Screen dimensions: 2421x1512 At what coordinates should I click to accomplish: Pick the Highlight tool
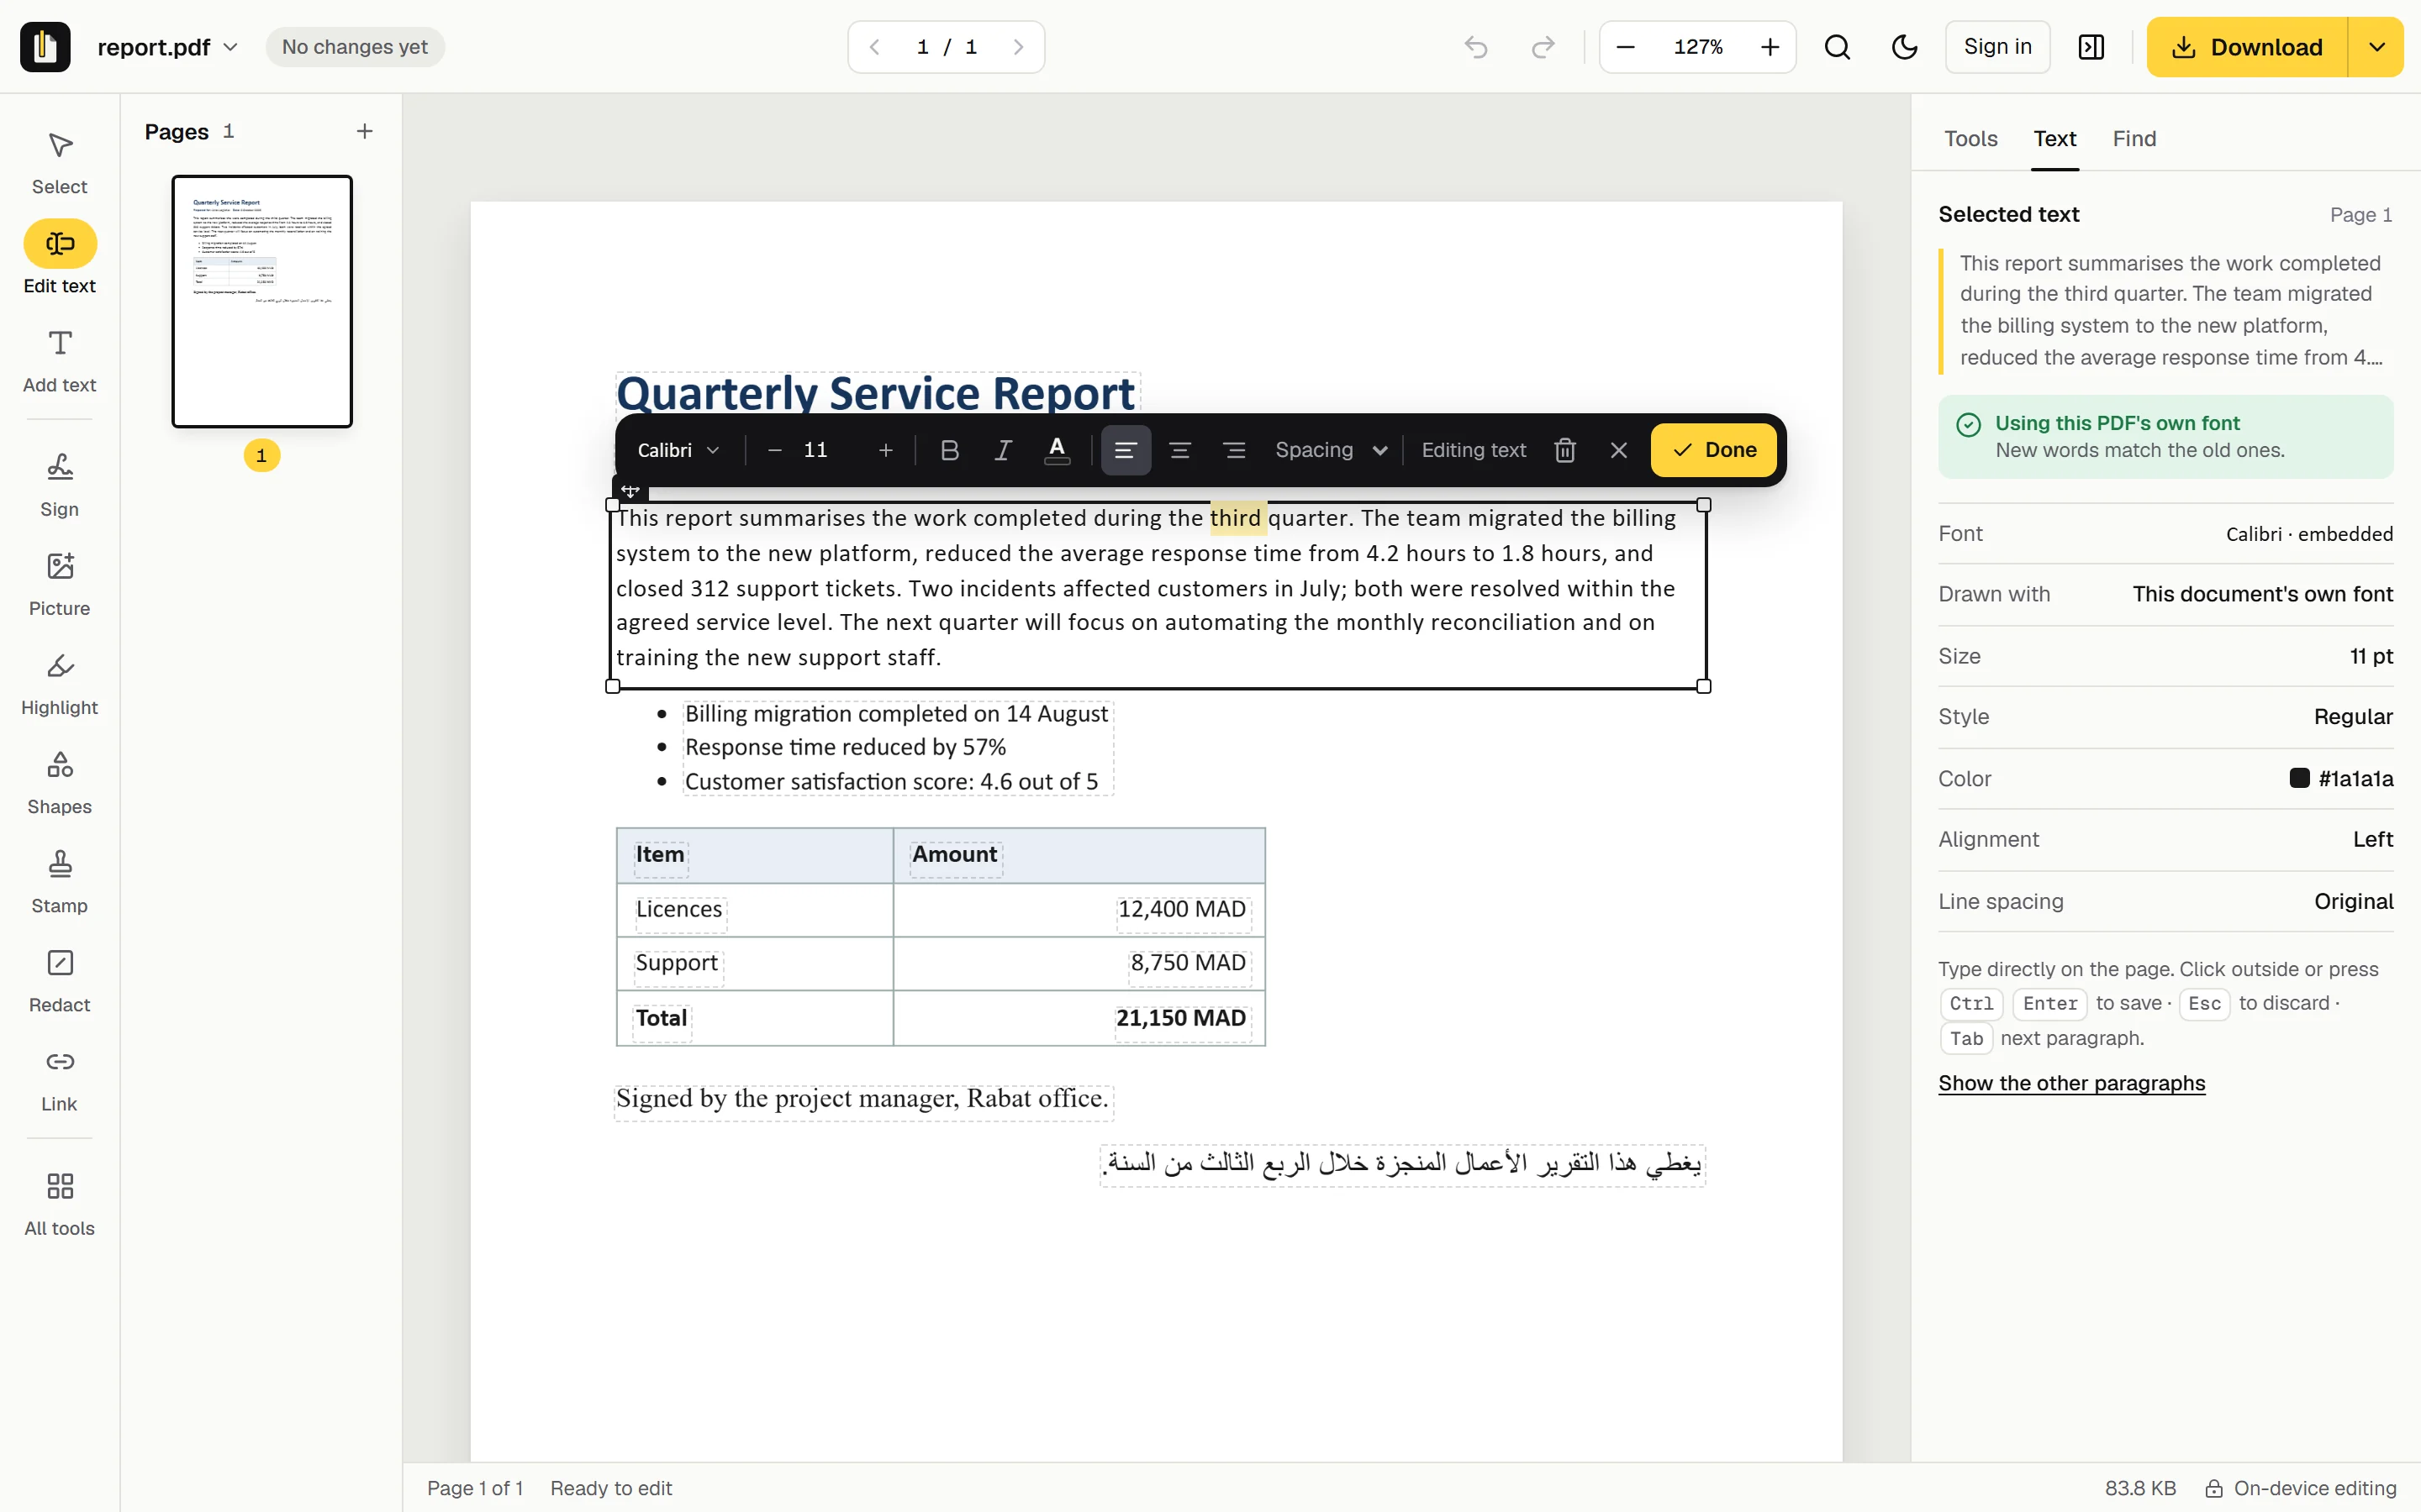[59, 684]
